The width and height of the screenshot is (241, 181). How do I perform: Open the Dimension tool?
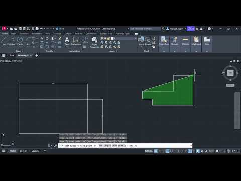tap(76, 41)
